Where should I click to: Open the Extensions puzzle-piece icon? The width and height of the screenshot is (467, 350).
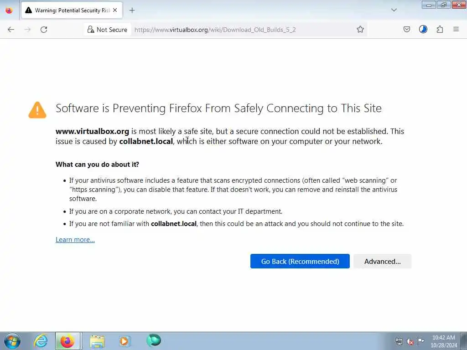point(440,29)
